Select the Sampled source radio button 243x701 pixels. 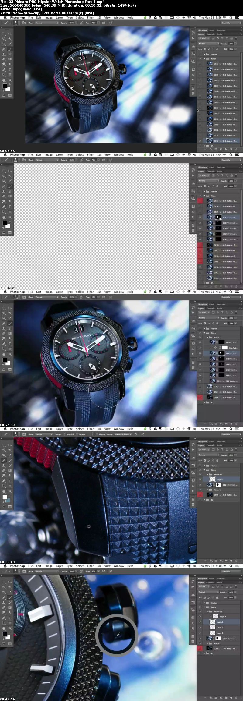click(x=64, y=434)
